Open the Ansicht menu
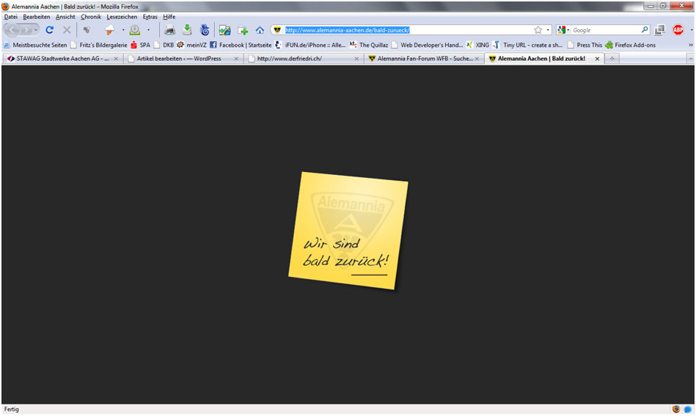 click(x=65, y=17)
